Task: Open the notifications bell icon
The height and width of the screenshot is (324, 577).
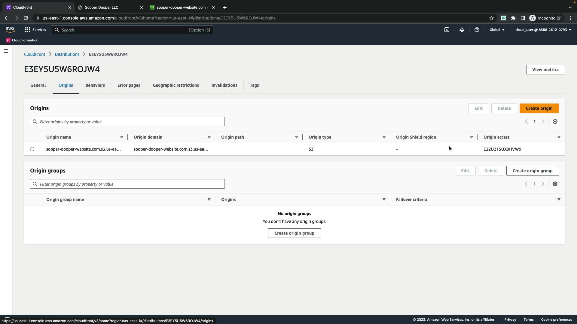Action: coord(462,30)
